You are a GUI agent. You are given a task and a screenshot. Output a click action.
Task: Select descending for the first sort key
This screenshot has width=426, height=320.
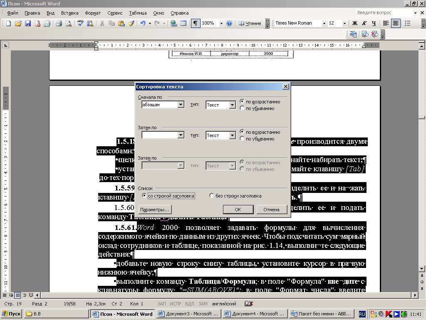242,108
